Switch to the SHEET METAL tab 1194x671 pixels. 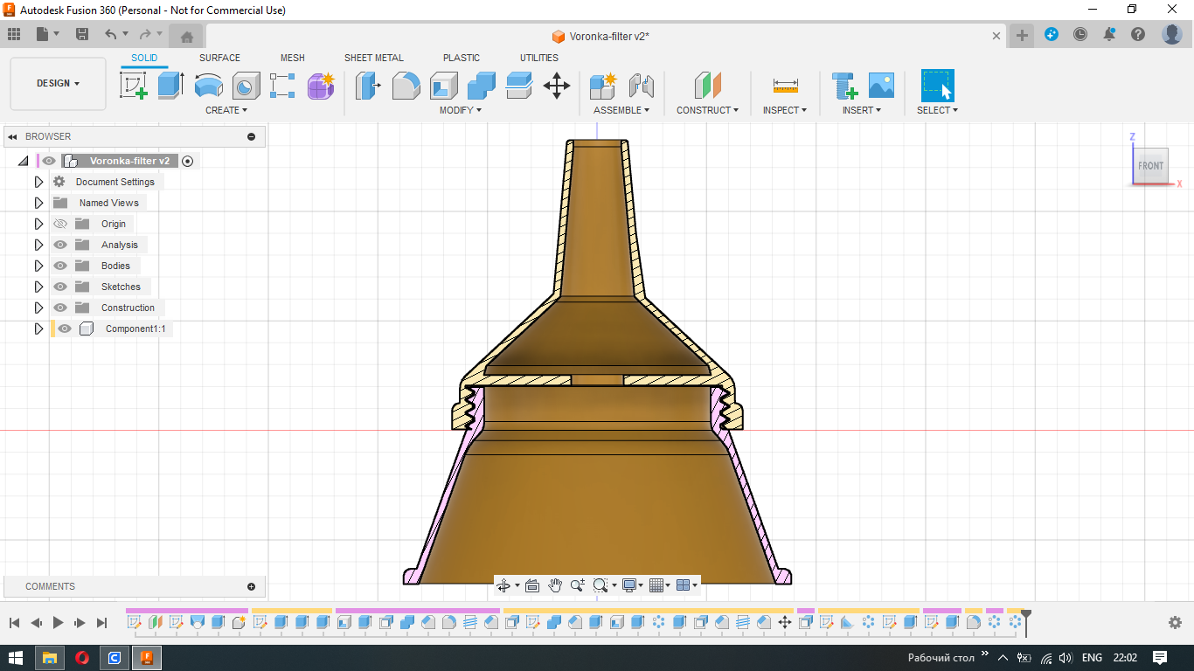373,58
